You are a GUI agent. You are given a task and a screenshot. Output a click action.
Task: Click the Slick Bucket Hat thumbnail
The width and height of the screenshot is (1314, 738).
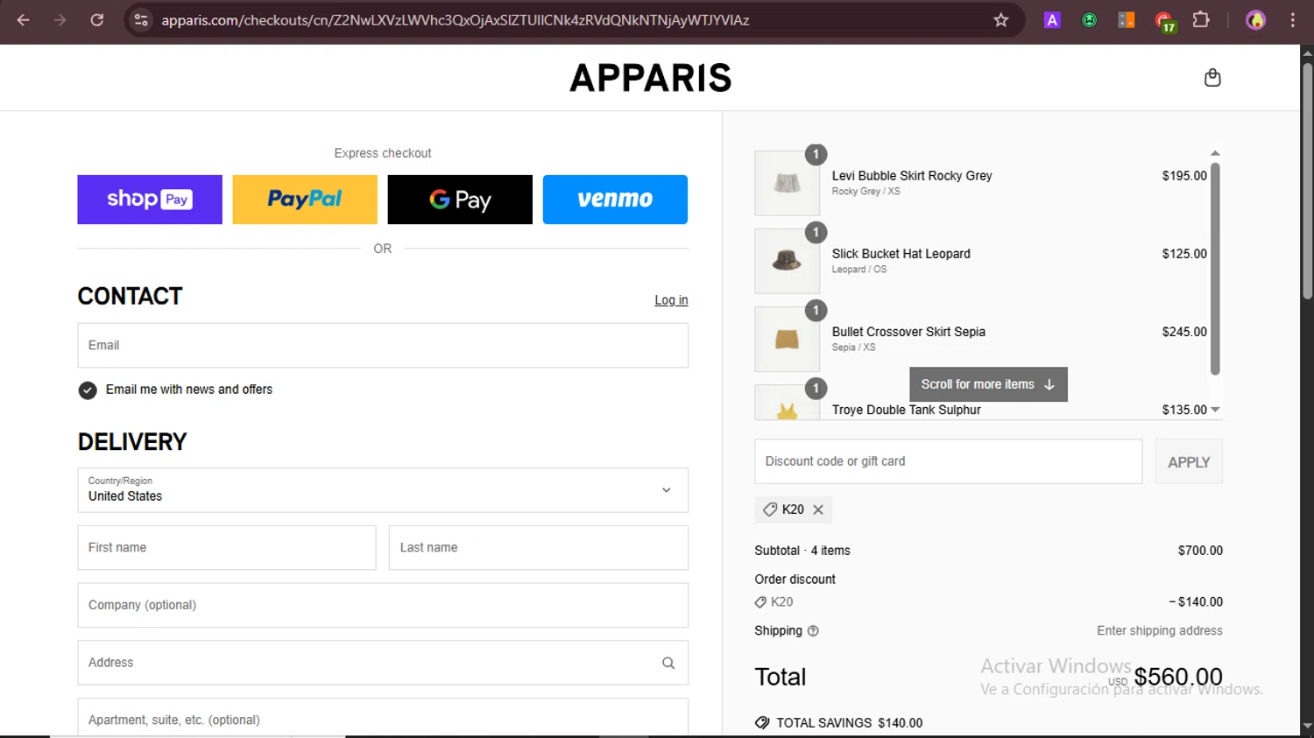point(787,261)
